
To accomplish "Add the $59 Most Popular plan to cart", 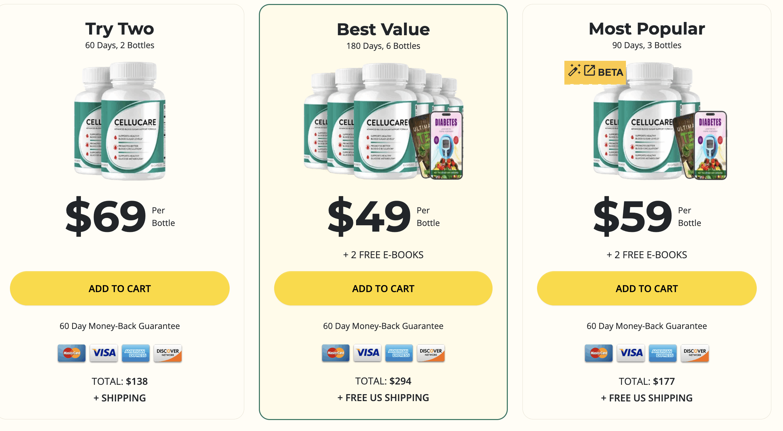I will tap(647, 288).
